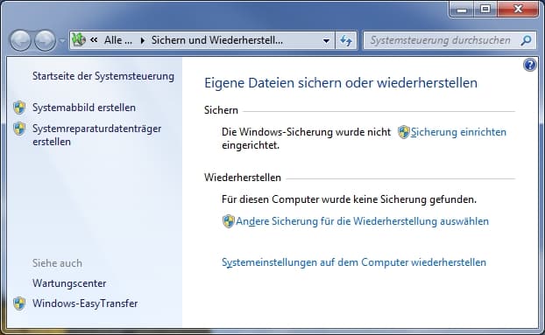This screenshot has width=545, height=335.
Task: Click the Control Panel icon in the address bar
Action: (x=79, y=40)
